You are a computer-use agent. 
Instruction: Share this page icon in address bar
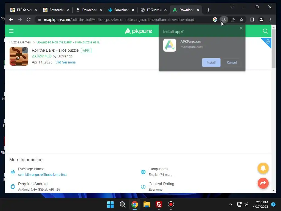pyautogui.click(x=233, y=20)
